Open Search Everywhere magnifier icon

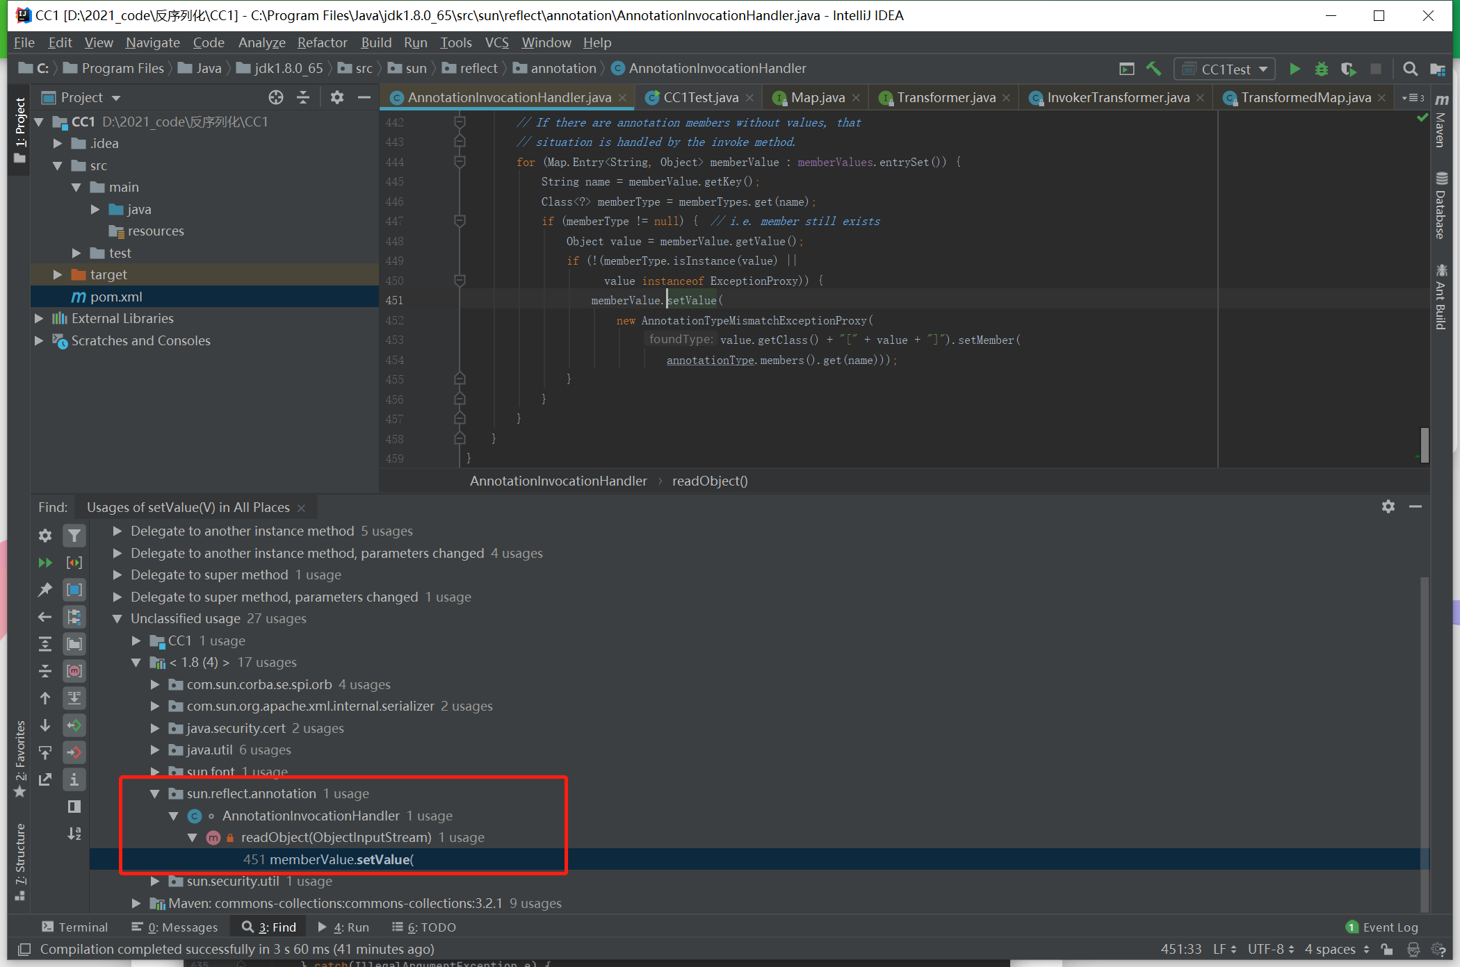(1410, 69)
